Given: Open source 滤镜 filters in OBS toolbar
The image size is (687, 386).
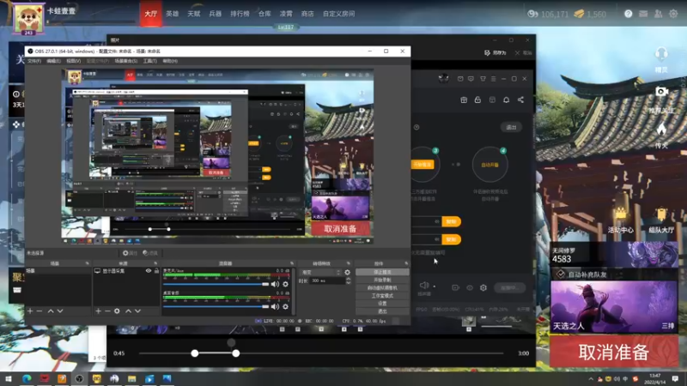Looking at the screenshot, I should click(150, 253).
